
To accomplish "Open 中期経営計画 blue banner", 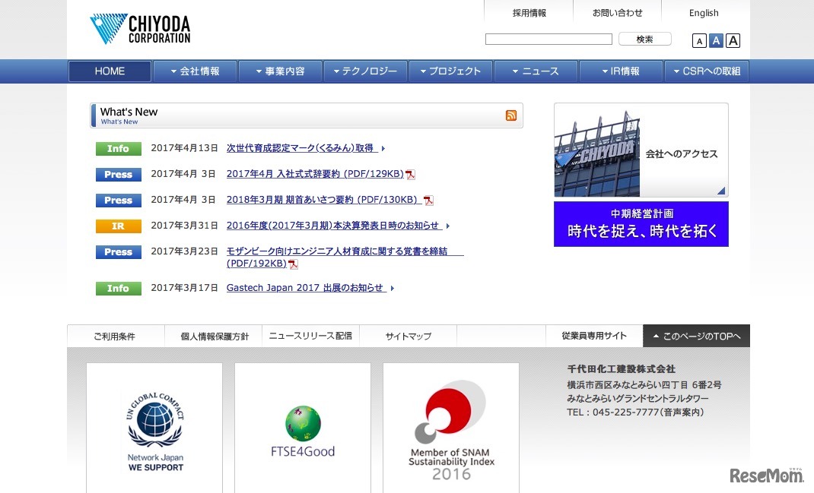I will (x=641, y=224).
